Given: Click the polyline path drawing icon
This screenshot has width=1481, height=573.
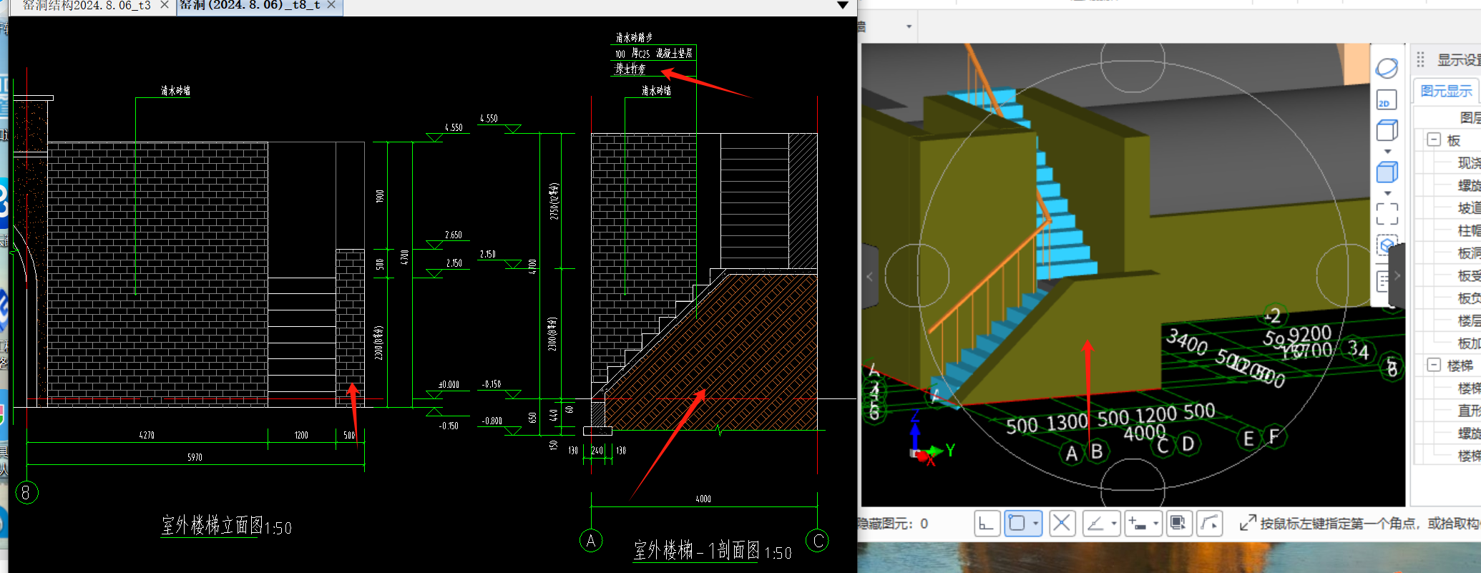Looking at the screenshot, I should (x=1209, y=524).
